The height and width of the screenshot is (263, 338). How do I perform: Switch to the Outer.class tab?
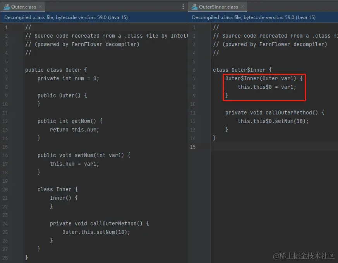pyautogui.click(x=23, y=7)
